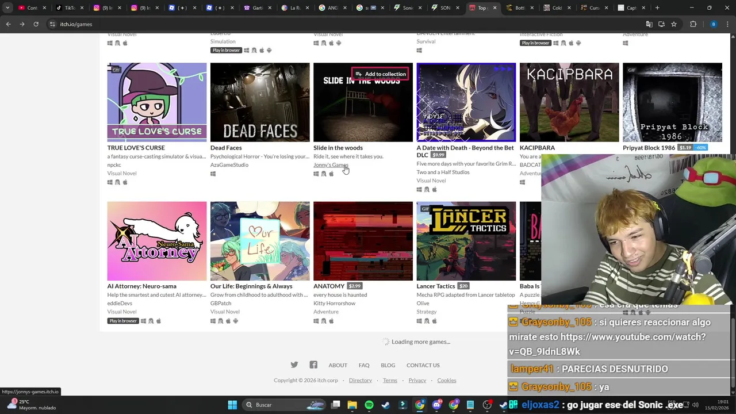
Task: Switch to the 'Cold' browser tab
Action: pos(556,8)
